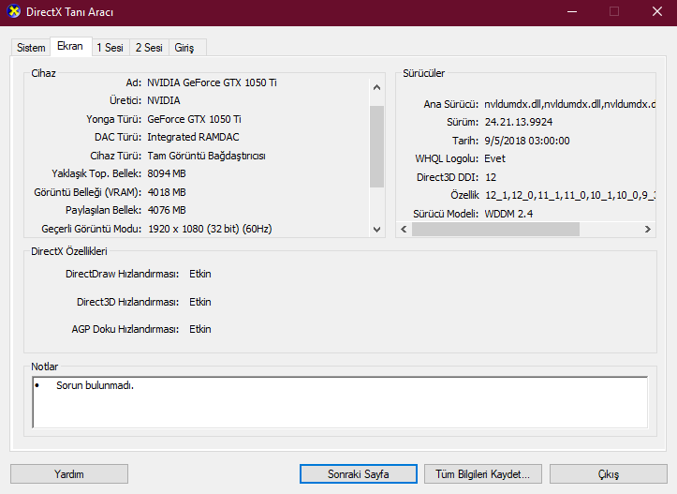Viewport: 677px width, 494px height.
Task: Select the NVIDIA GeForce GTX 1050 Ti name
Action: pos(212,82)
